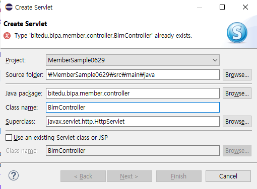Click the blue Servlet wizard logo
This screenshot has height=189, width=257.
click(237, 33)
